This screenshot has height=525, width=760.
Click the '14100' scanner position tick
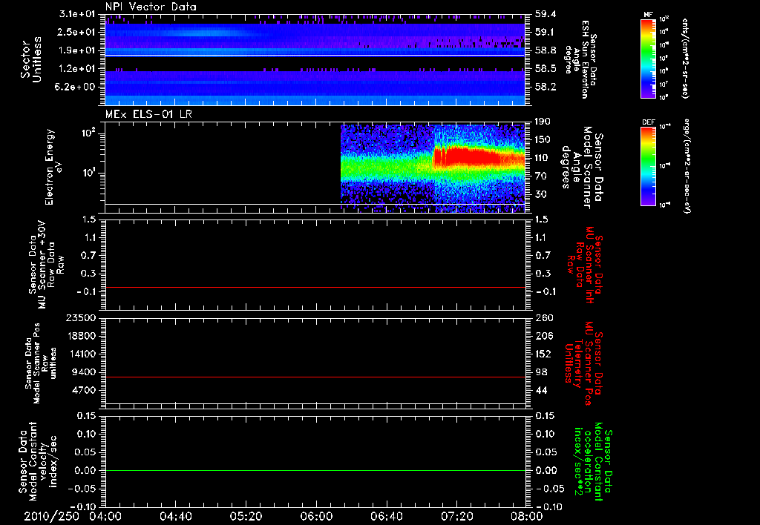pyautogui.click(x=81, y=354)
